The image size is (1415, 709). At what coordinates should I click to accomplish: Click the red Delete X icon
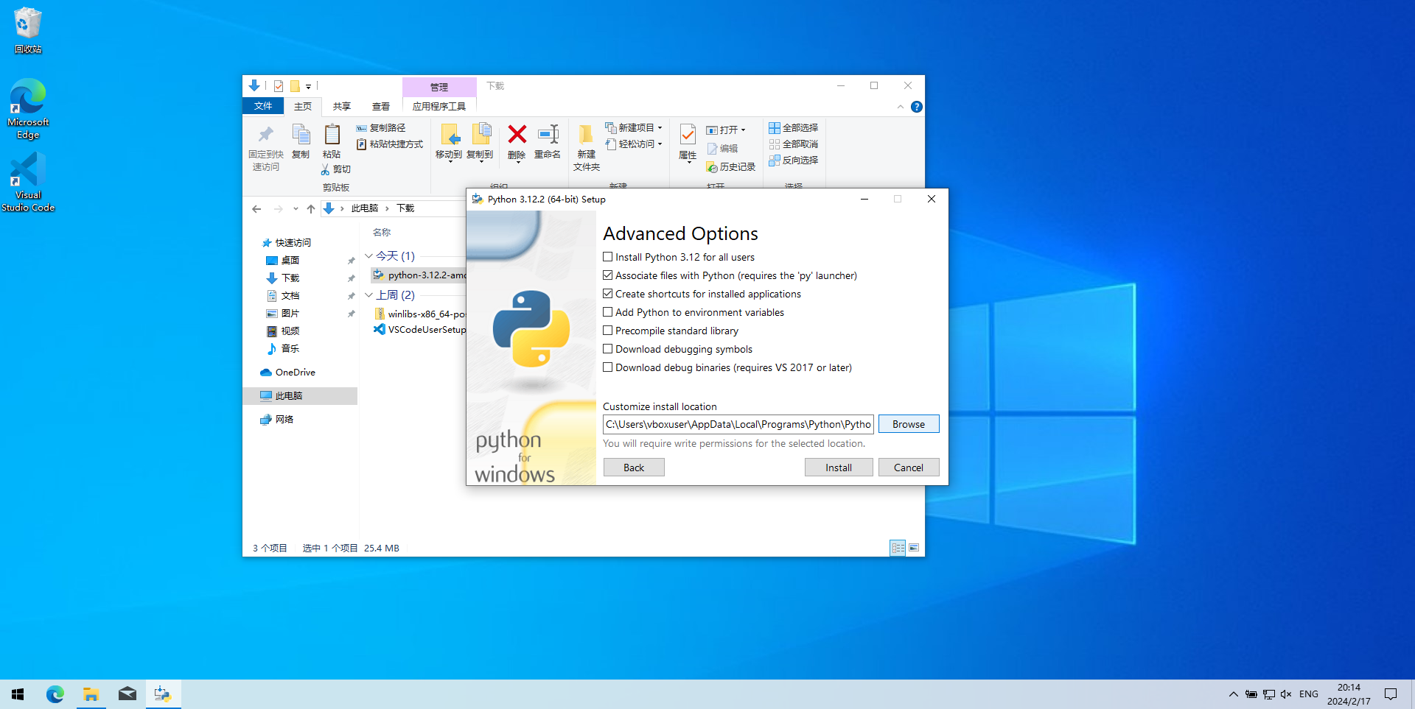(517, 134)
